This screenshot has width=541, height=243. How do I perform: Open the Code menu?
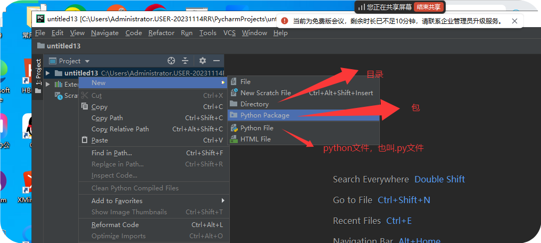(x=134, y=33)
